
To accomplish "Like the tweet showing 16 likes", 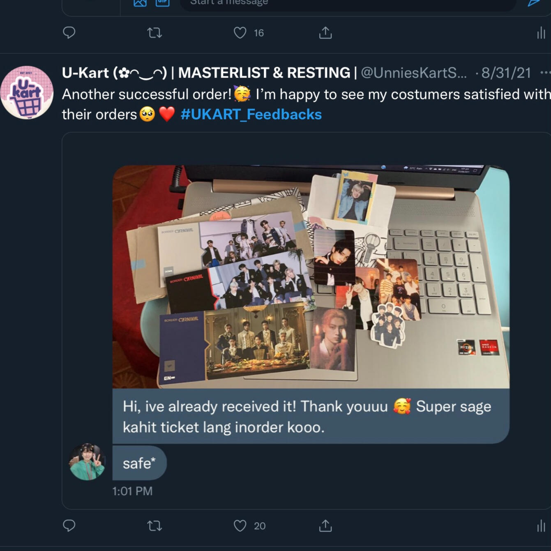I will [240, 32].
